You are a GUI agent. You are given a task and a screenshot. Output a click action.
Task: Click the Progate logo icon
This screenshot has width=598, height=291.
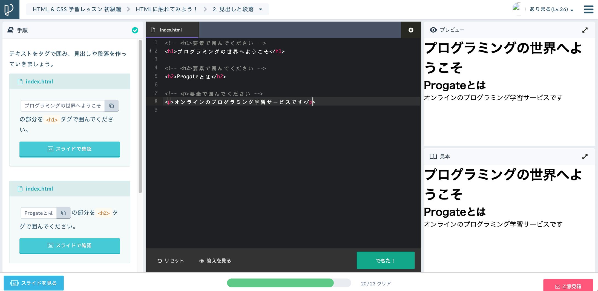9,9
